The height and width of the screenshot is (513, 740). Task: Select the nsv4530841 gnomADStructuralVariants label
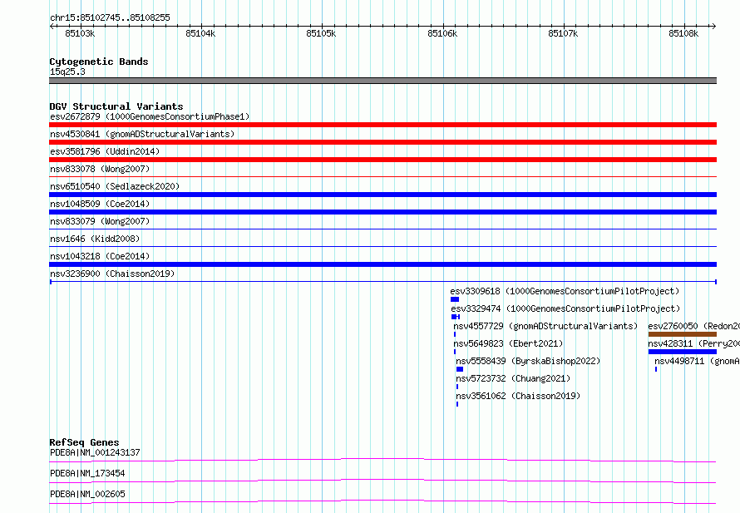click(x=142, y=134)
